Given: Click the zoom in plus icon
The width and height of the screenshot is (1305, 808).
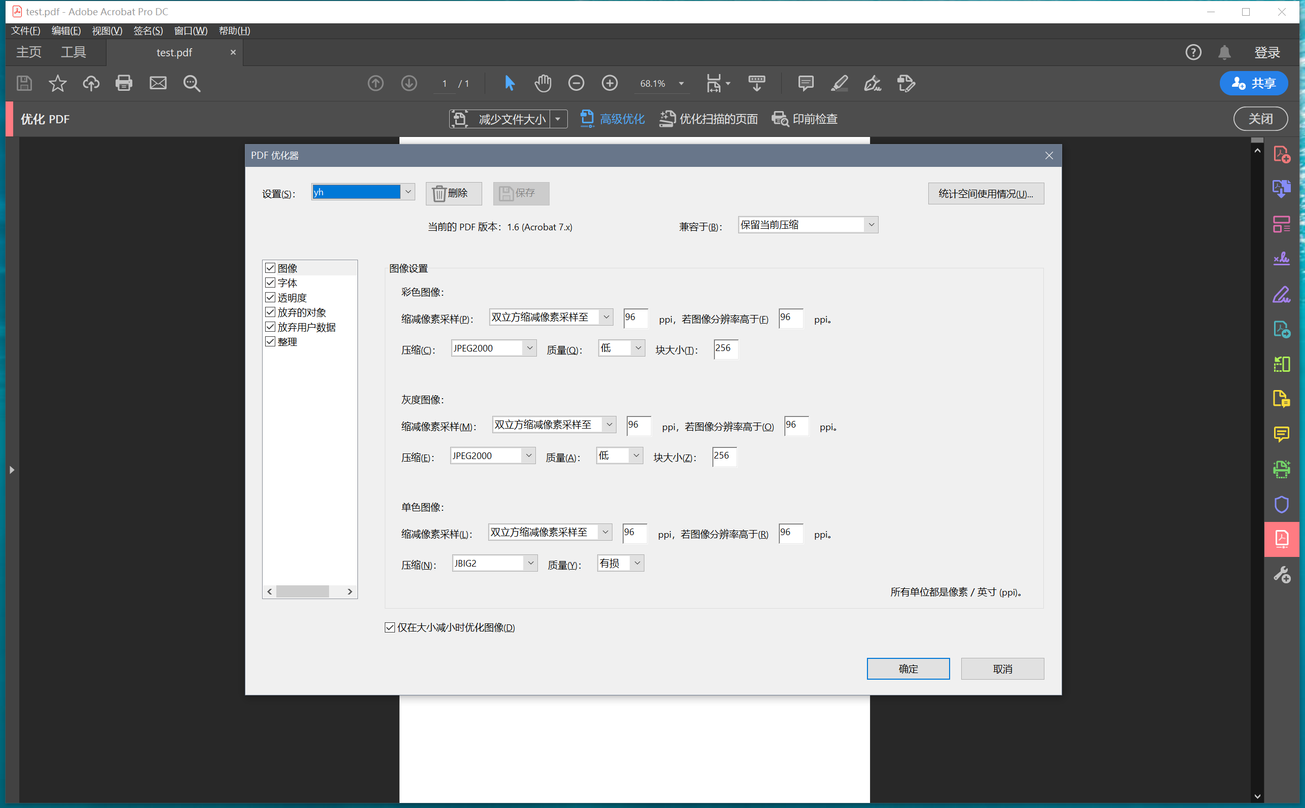Looking at the screenshot, I should tap(609, 83).
